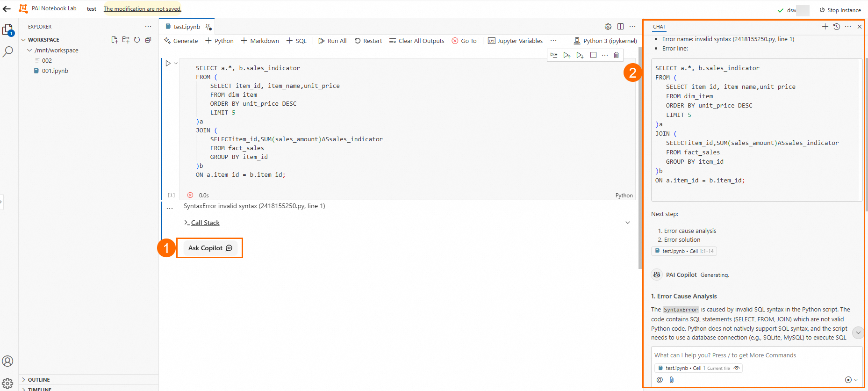Click chat input 'What can I help you'

[756, 355]
